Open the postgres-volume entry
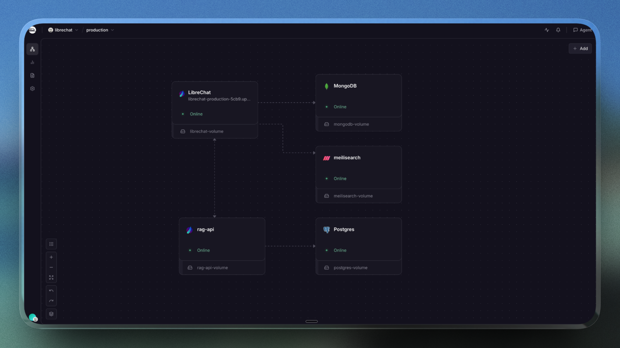This screenshot has height=348, width=620. tap(358, 268)
